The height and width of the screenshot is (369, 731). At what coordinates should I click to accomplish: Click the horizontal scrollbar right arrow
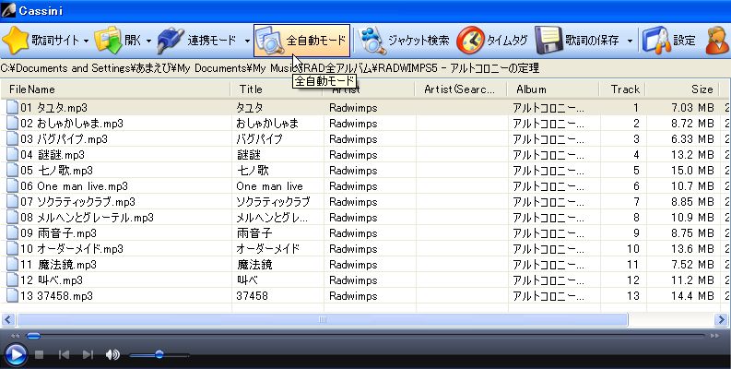(x=721, y=319)
